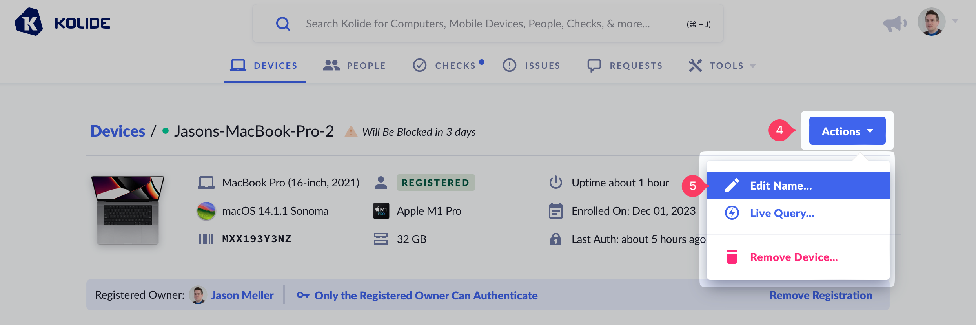
Task: Open the announcements megaphone icon
Action: coord(894,24)
